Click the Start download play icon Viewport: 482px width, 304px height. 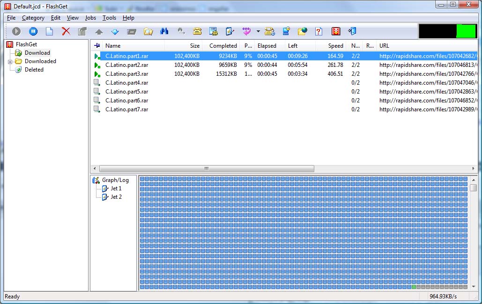point(16,31)
